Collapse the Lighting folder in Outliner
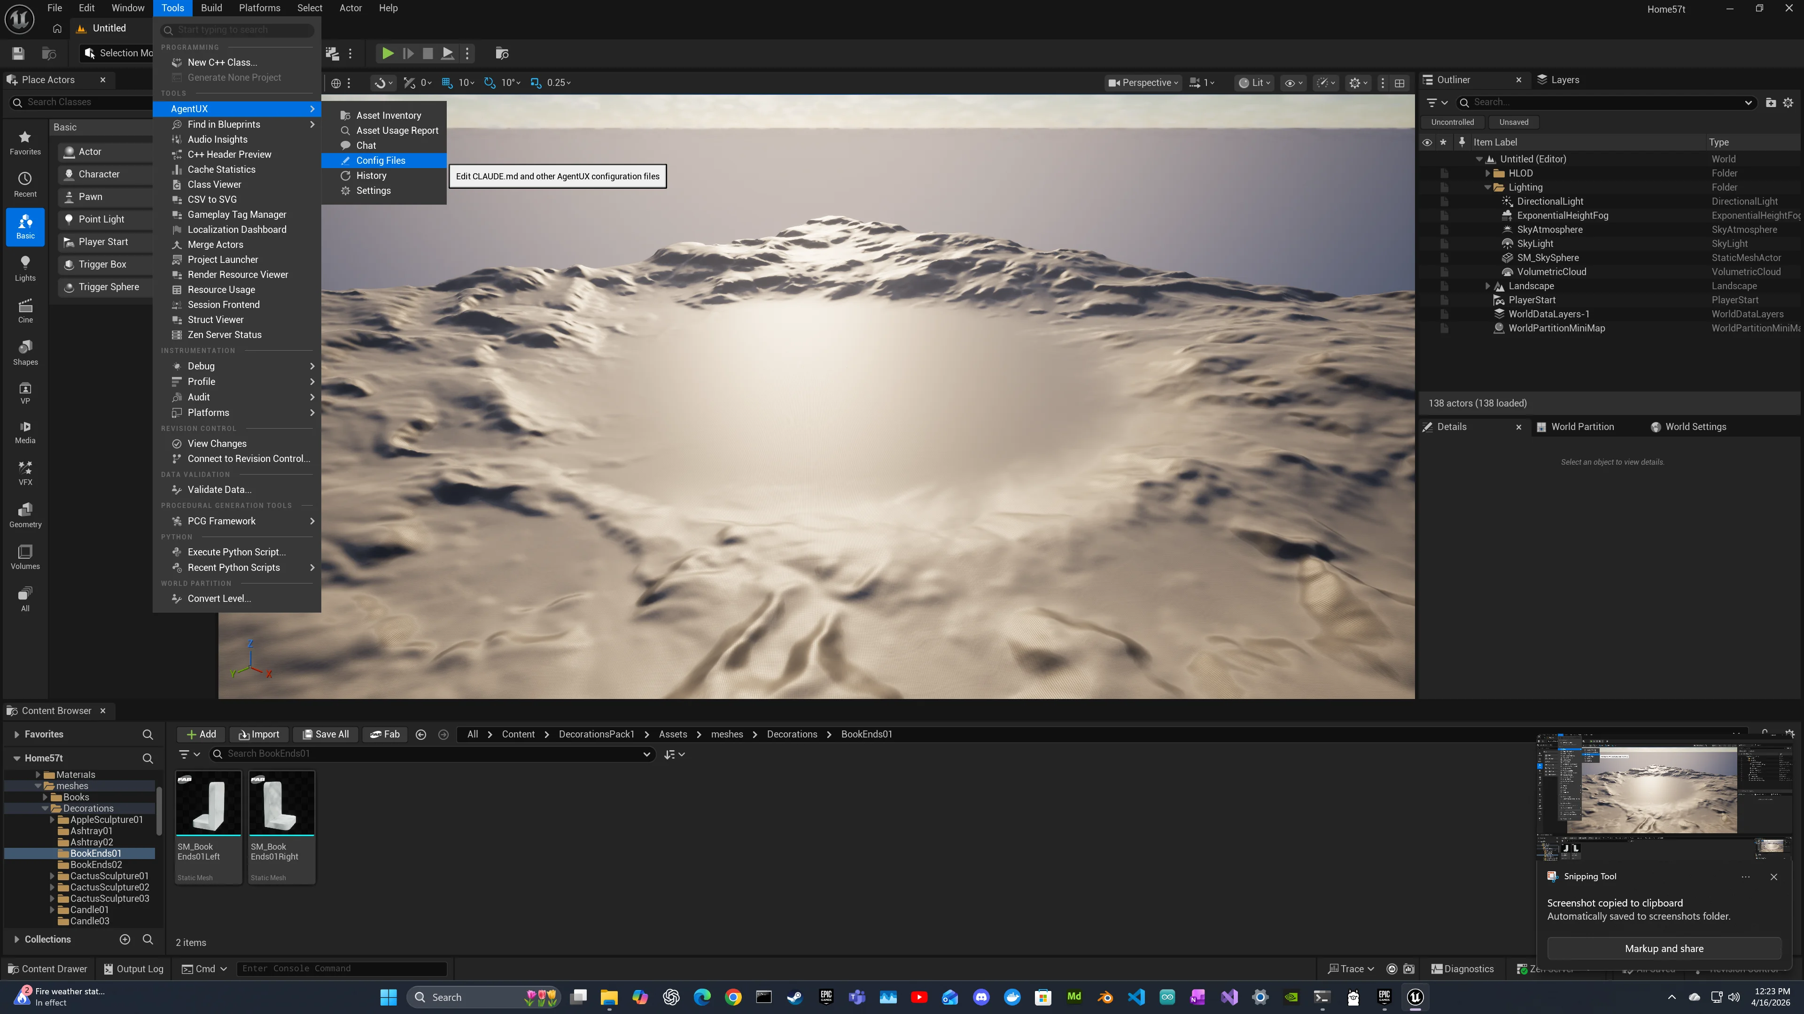1804x1014 pixels. click(x=1487, y=187)
